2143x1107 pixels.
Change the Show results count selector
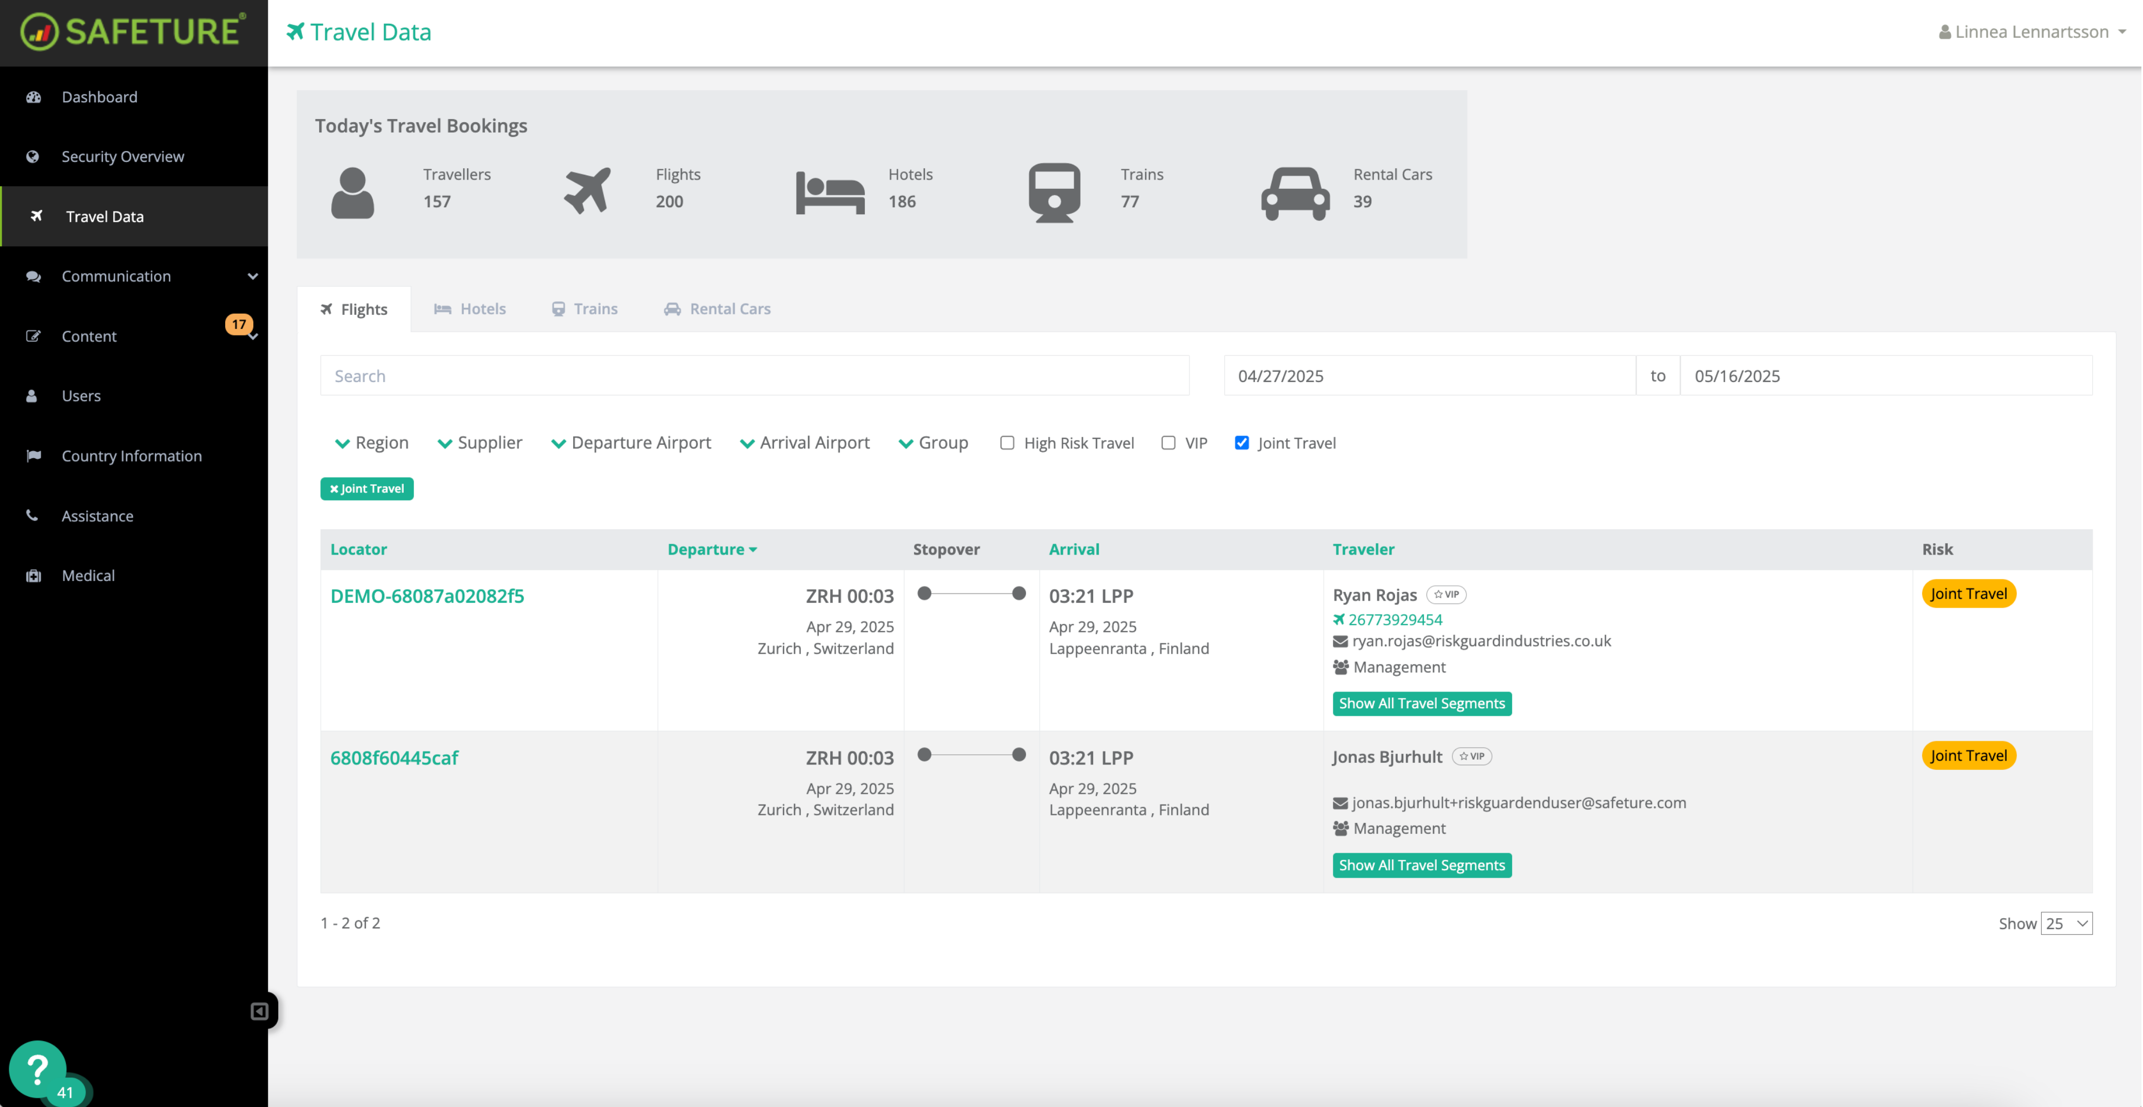click(x=2066, y=923)
